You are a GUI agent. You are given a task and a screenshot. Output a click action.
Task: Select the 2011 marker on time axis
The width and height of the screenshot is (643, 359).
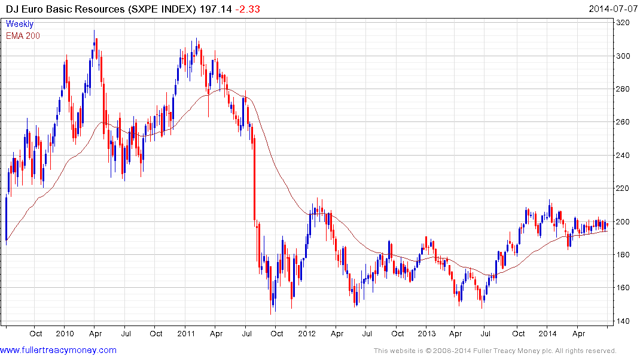[186, 333]
